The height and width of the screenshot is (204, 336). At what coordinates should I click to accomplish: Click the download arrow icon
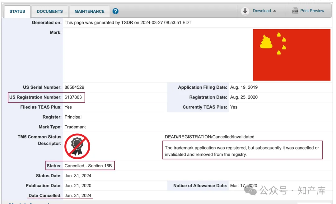coord(245,11)
